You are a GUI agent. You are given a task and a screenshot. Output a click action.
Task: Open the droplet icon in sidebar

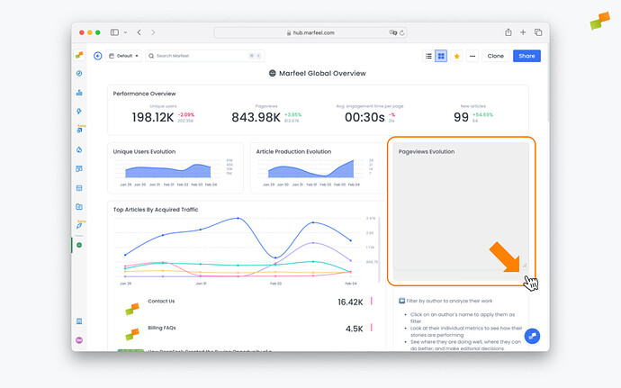79,149
